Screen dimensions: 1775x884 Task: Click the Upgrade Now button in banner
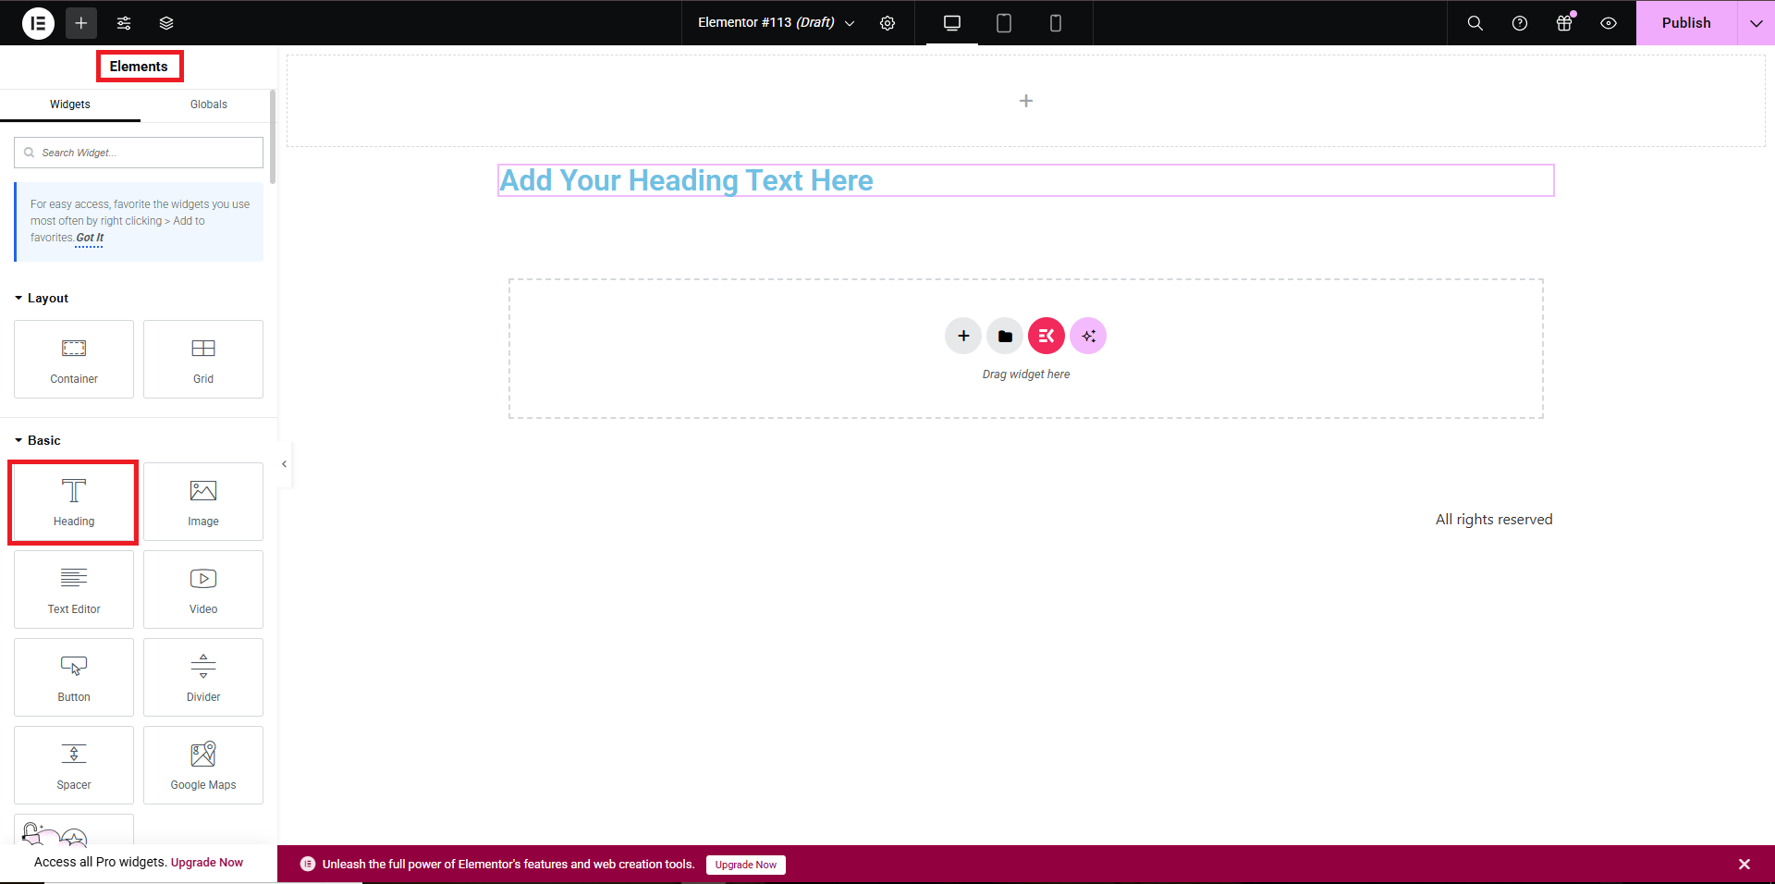[x=746, y=865]
